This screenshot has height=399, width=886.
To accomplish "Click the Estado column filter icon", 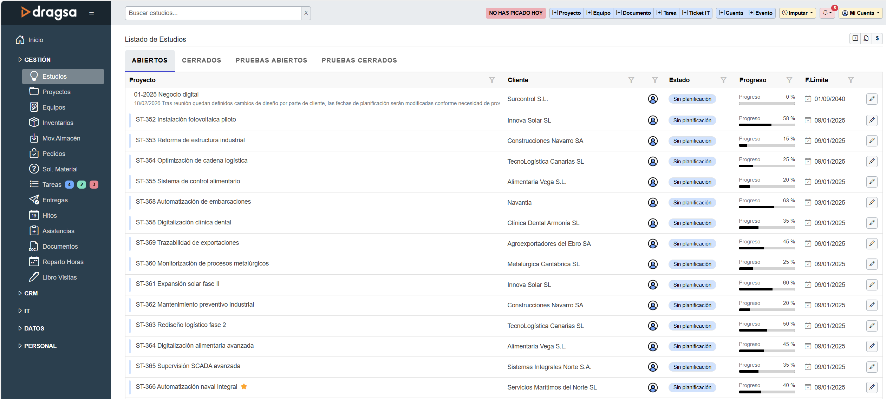I will coord(723,80).
